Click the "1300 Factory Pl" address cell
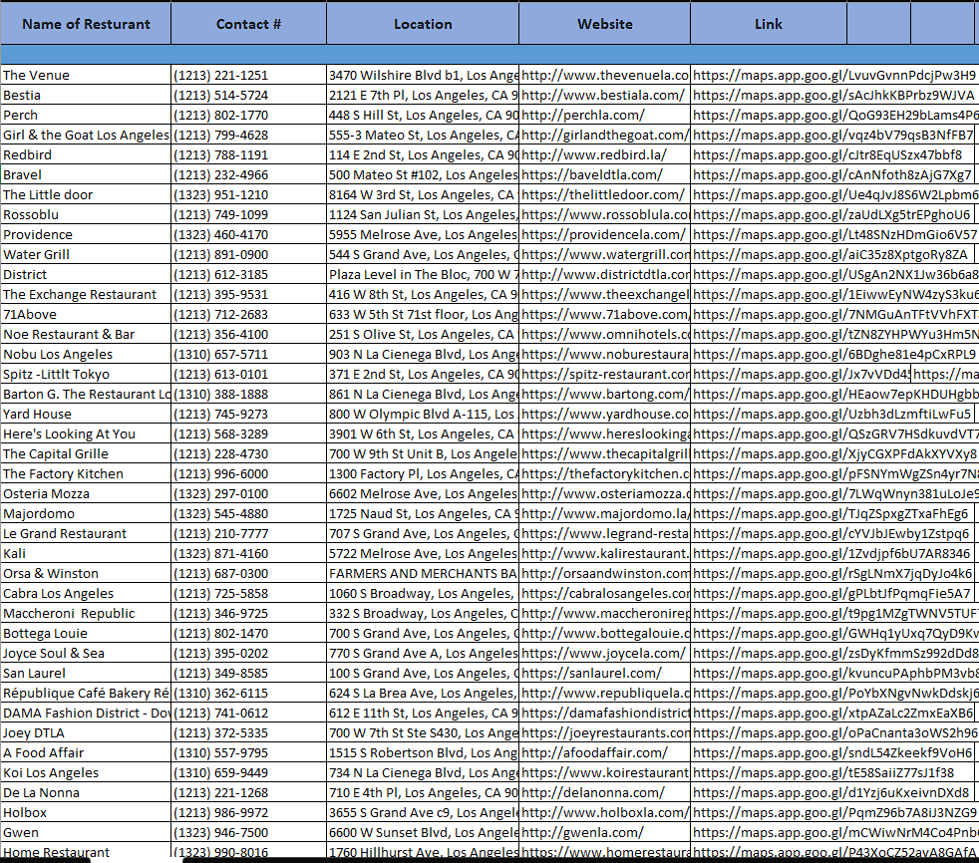Image resolution: width=979 pixels, height=863 pixels. pos(423,474)
